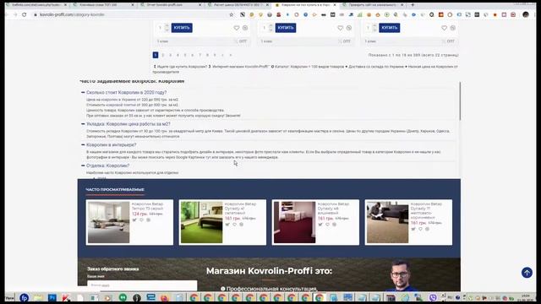
Task: Open the Dynasty 71 beige carpet thumbnail
Action: (x=387, y=222)
